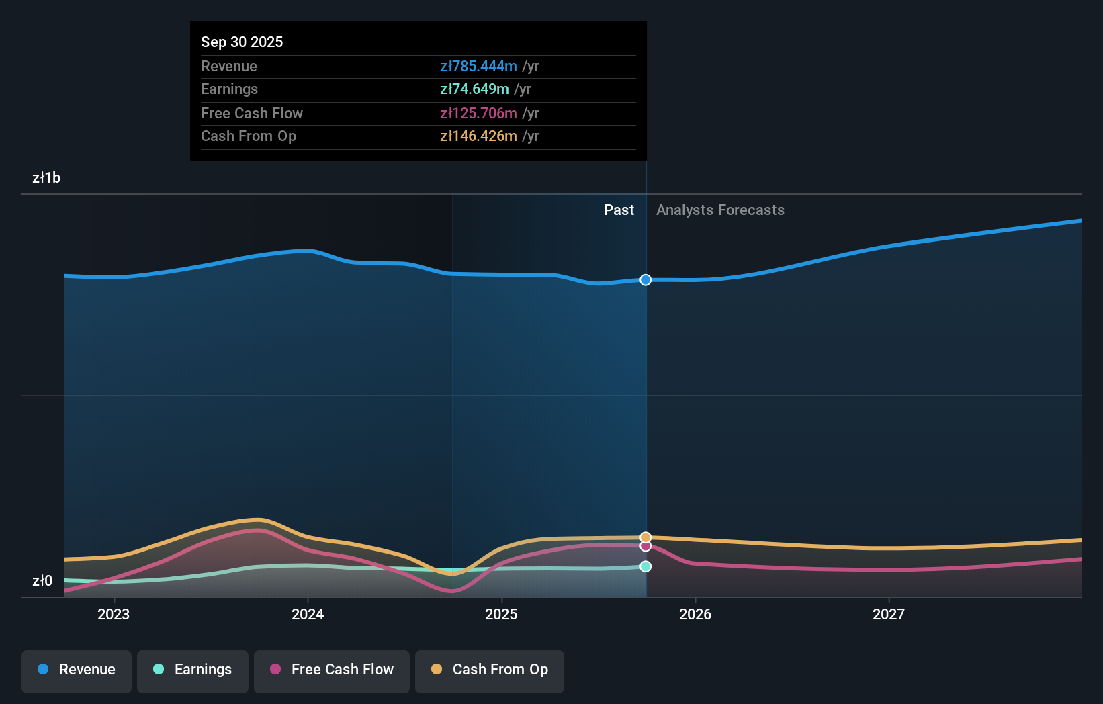This screenshot has height=704, width=1103.
Task: Switch to the Past section of the chart
Action: [x=619, y=210]
